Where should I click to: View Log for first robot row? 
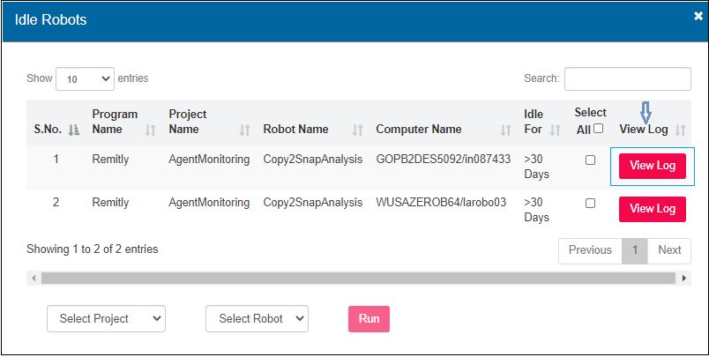tap(653, 166)
